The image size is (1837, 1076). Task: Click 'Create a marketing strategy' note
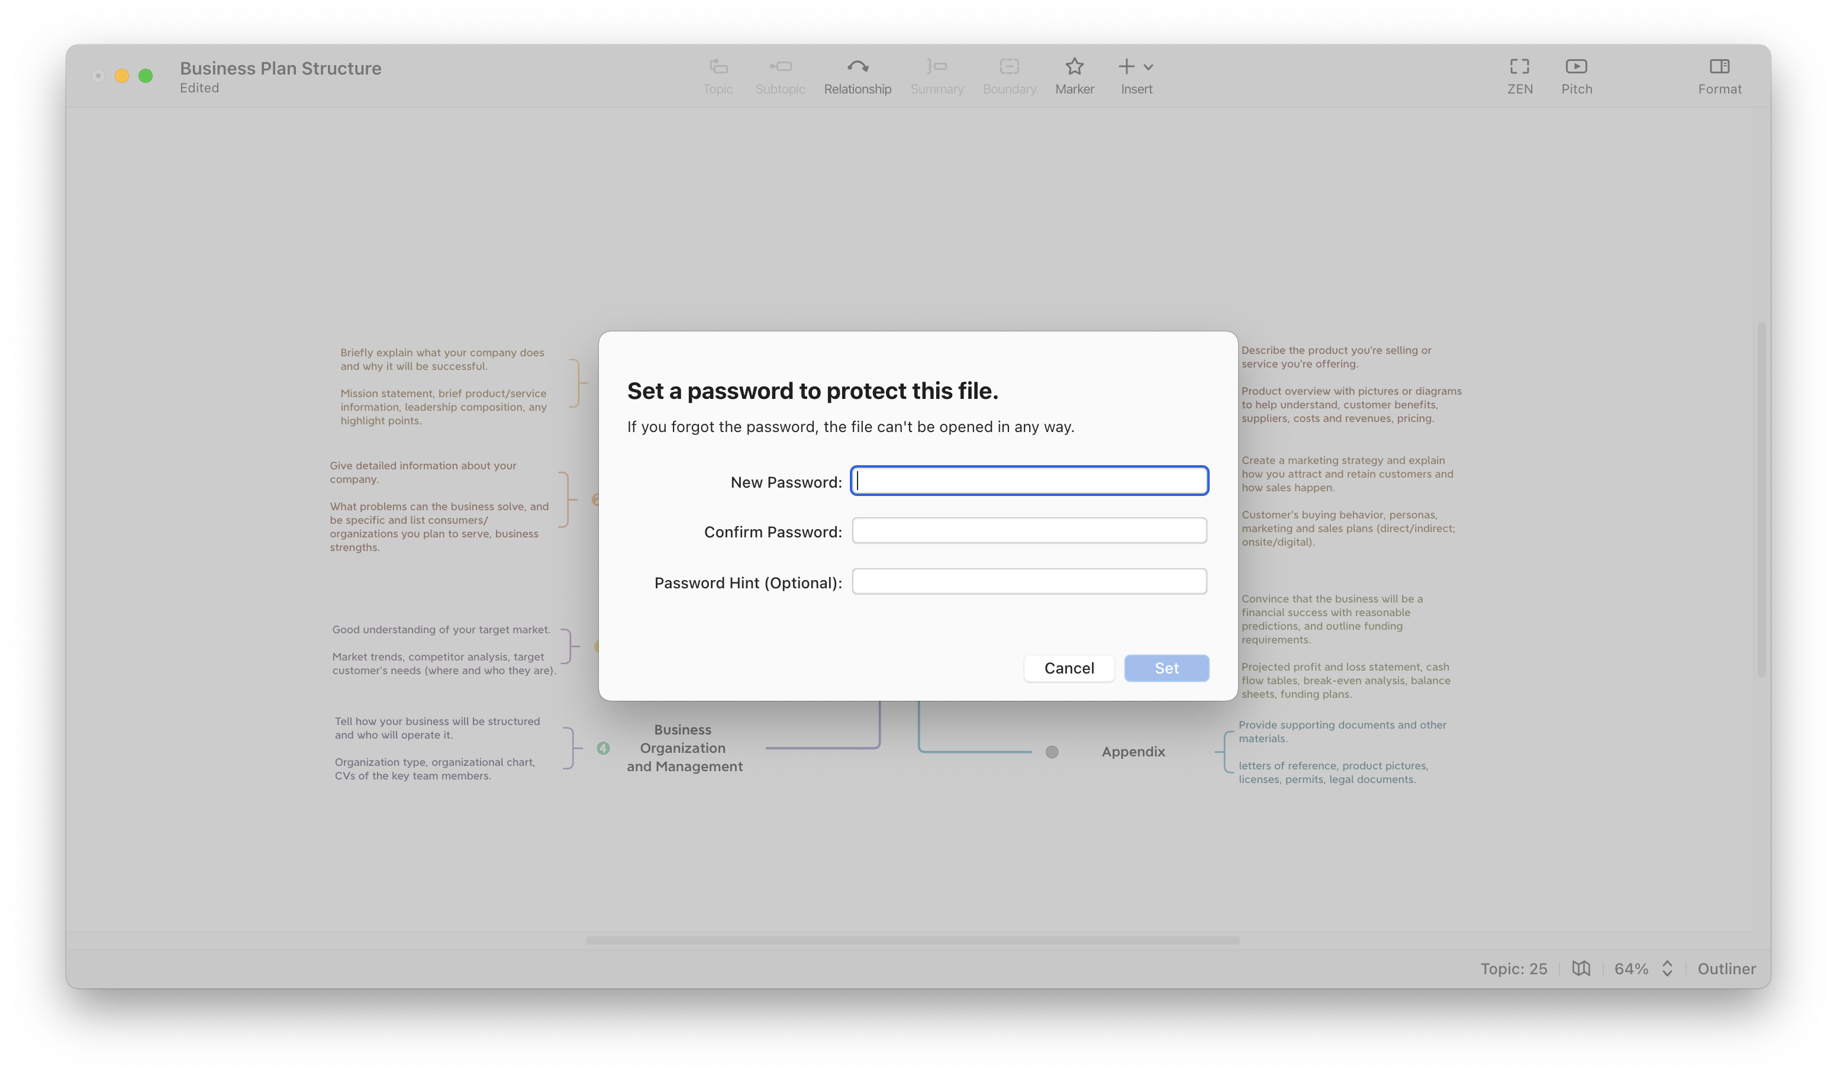(x=1347, y=474)
